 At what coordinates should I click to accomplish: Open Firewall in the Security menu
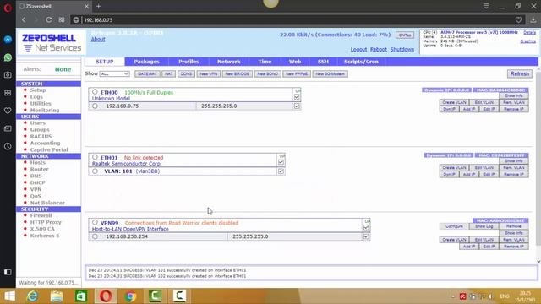[x=41, y=215]
